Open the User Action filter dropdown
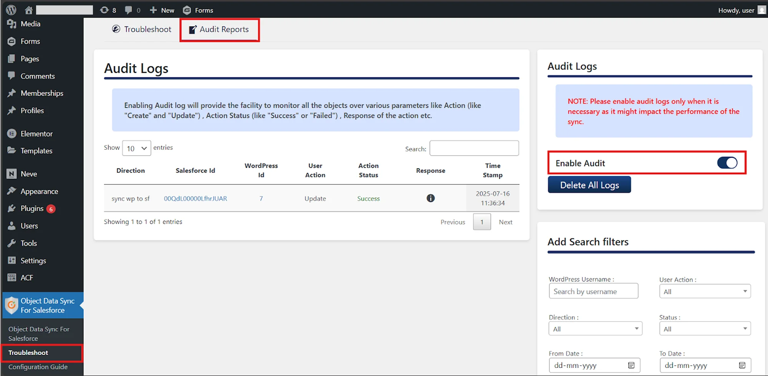Screen dimensions: 768x376 pos(705,292)
